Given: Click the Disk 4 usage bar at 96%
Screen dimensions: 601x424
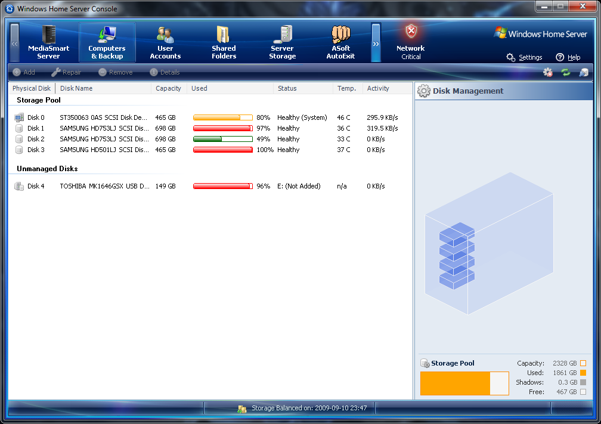Looking at the screenshot, I should pyautogui.click(x=223, y=186).
